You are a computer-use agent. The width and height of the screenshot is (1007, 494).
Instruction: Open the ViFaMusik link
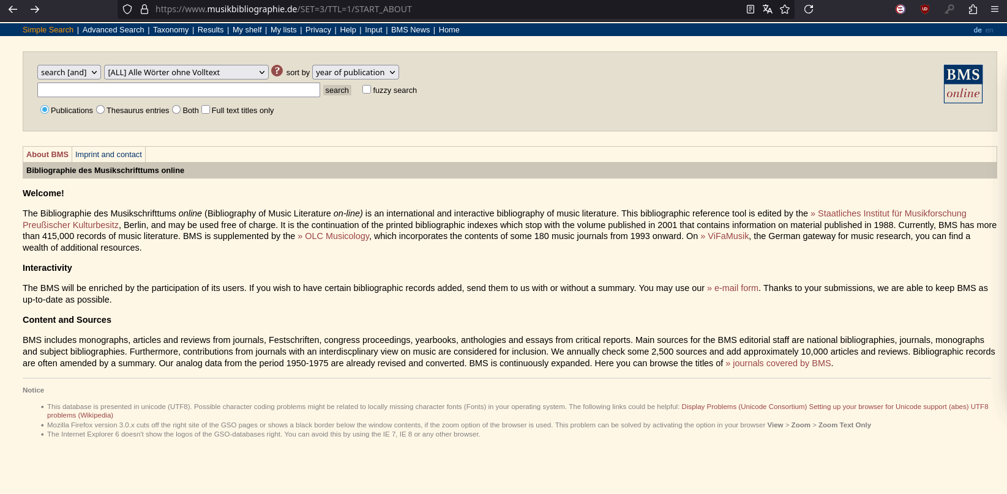click(x=725, y=236)
